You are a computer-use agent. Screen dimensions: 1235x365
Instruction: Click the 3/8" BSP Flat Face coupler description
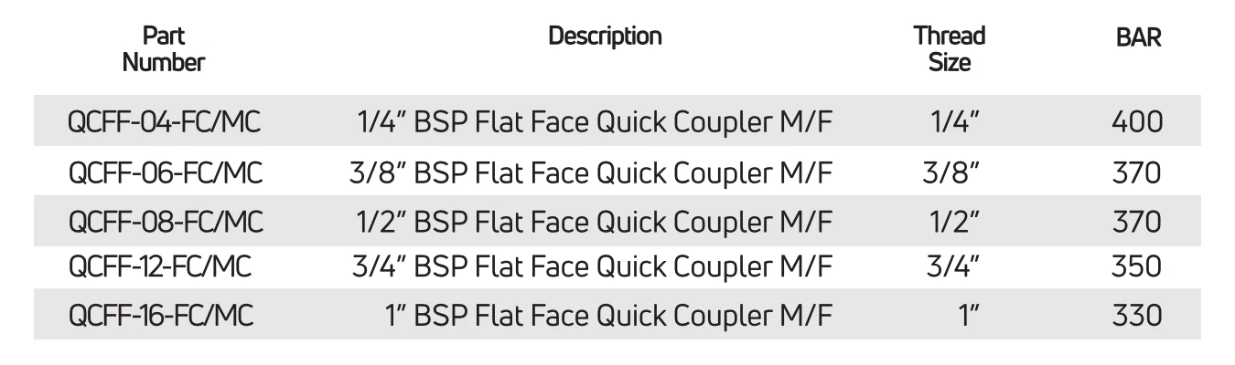coord(591,172)
